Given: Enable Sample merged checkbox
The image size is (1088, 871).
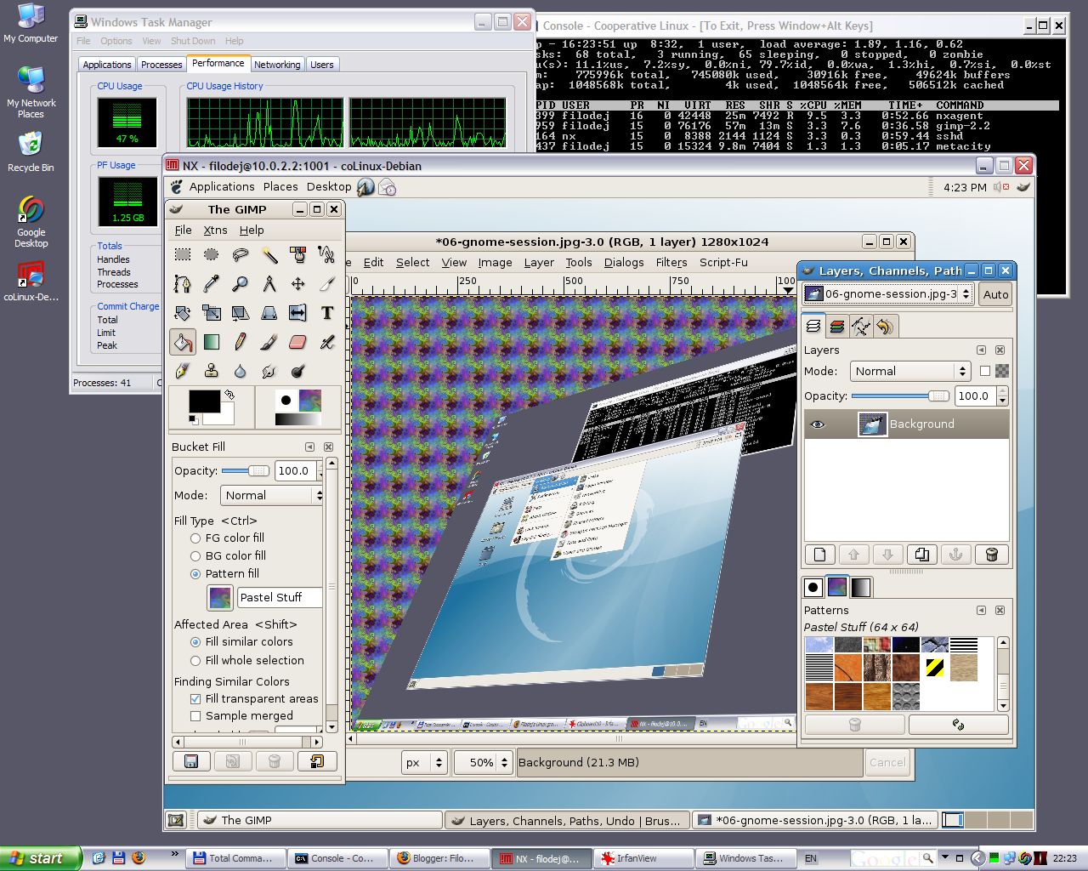Looking at the screenshot, I should click(195, 716).
